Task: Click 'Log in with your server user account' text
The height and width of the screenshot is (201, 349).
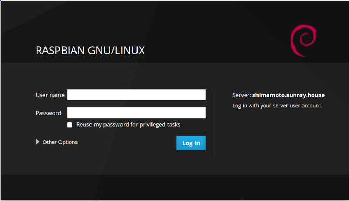Action: [x=277, y=106]
